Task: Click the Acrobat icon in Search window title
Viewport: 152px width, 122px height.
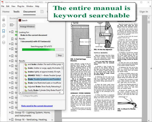Action: [20, 20]
